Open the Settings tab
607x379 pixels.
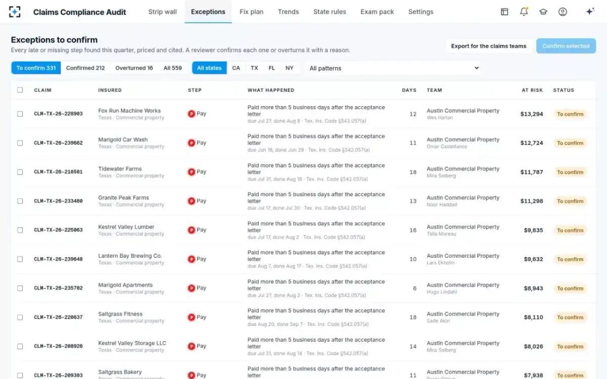pyautogui.click(x=421, y=12)
